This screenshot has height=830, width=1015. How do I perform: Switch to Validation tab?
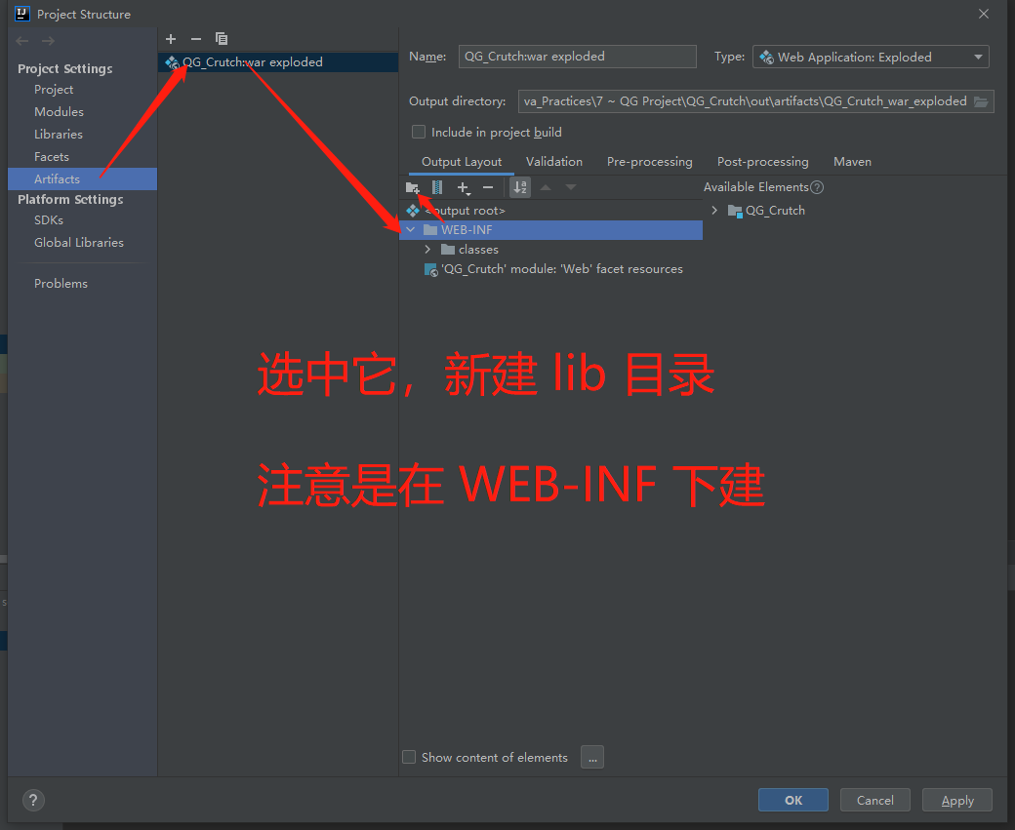[x=554, y=162]
